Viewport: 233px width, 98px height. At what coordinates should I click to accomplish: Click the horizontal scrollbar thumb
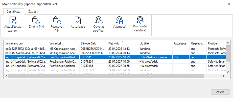[x=106, y=76]
